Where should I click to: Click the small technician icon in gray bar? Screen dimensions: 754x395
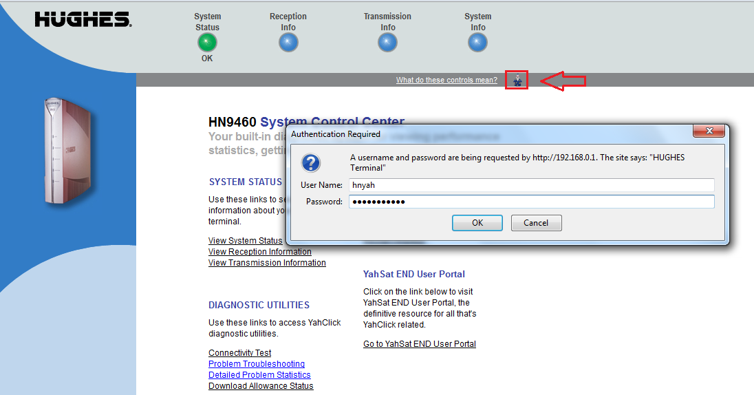[517, 80]
